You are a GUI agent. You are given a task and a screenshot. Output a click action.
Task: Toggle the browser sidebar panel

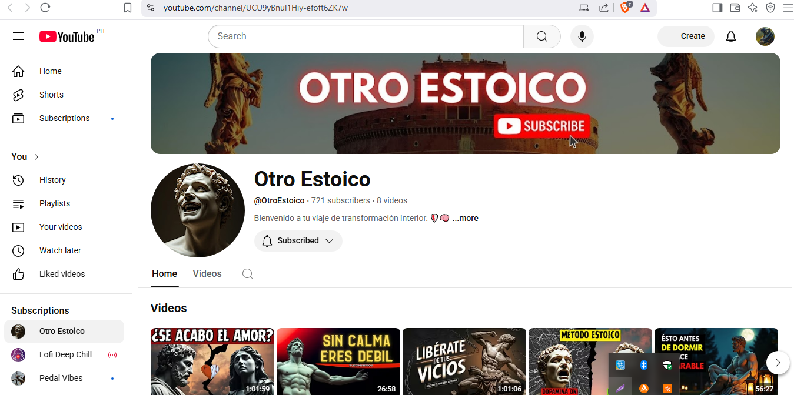pos(717,8)
